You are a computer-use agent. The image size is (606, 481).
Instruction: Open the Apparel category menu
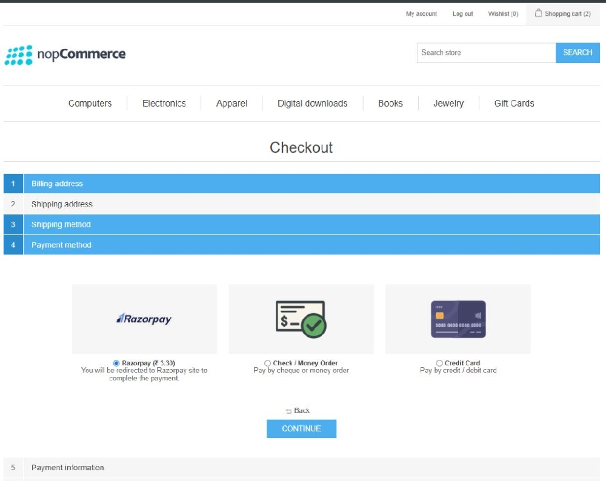[231, 104]
